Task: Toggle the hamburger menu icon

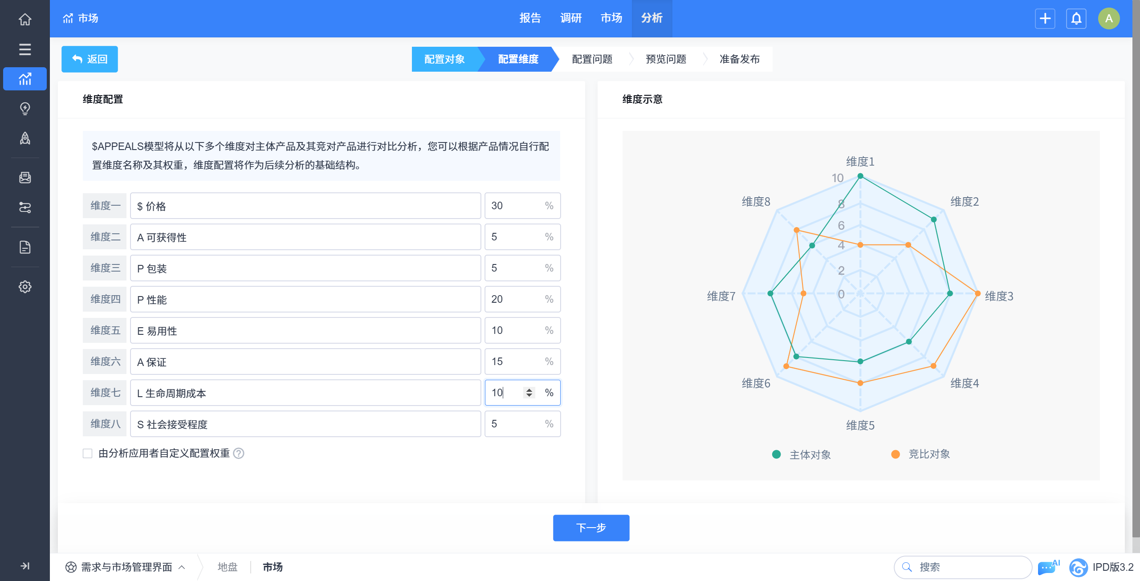Action: coord(25,49)
